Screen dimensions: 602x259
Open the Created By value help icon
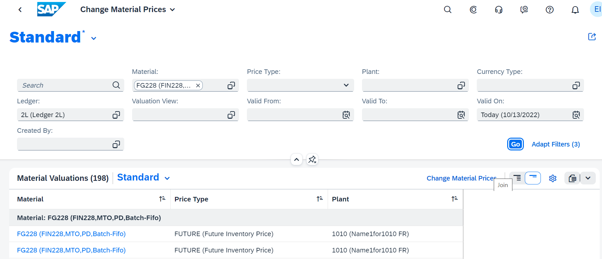click(116, 144)
